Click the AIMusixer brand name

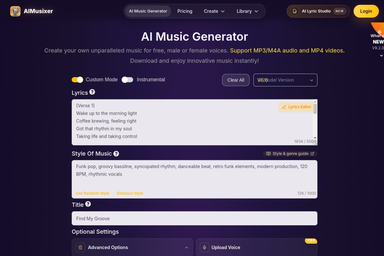(x=38, y=11)
